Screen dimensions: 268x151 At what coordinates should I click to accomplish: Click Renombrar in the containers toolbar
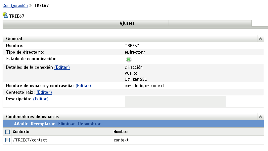[89, 124]
